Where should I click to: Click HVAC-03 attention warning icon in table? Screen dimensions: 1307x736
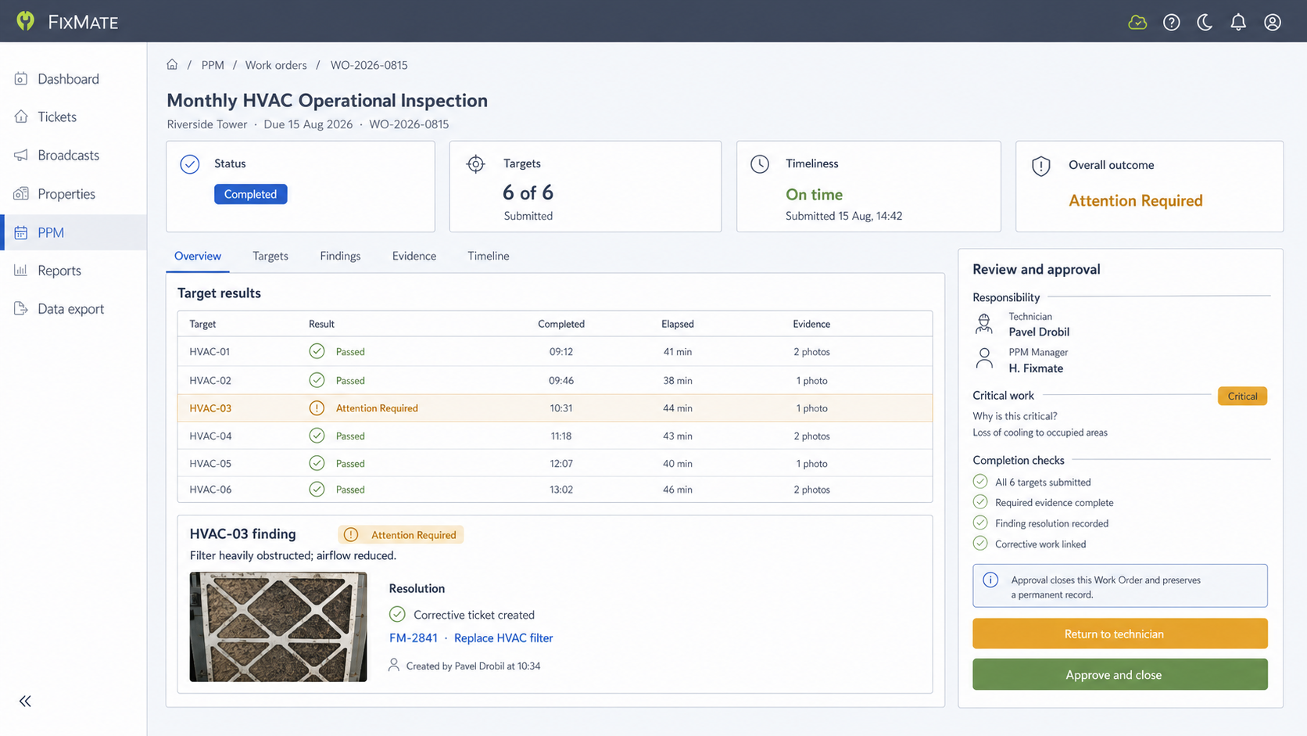[317, 407]
